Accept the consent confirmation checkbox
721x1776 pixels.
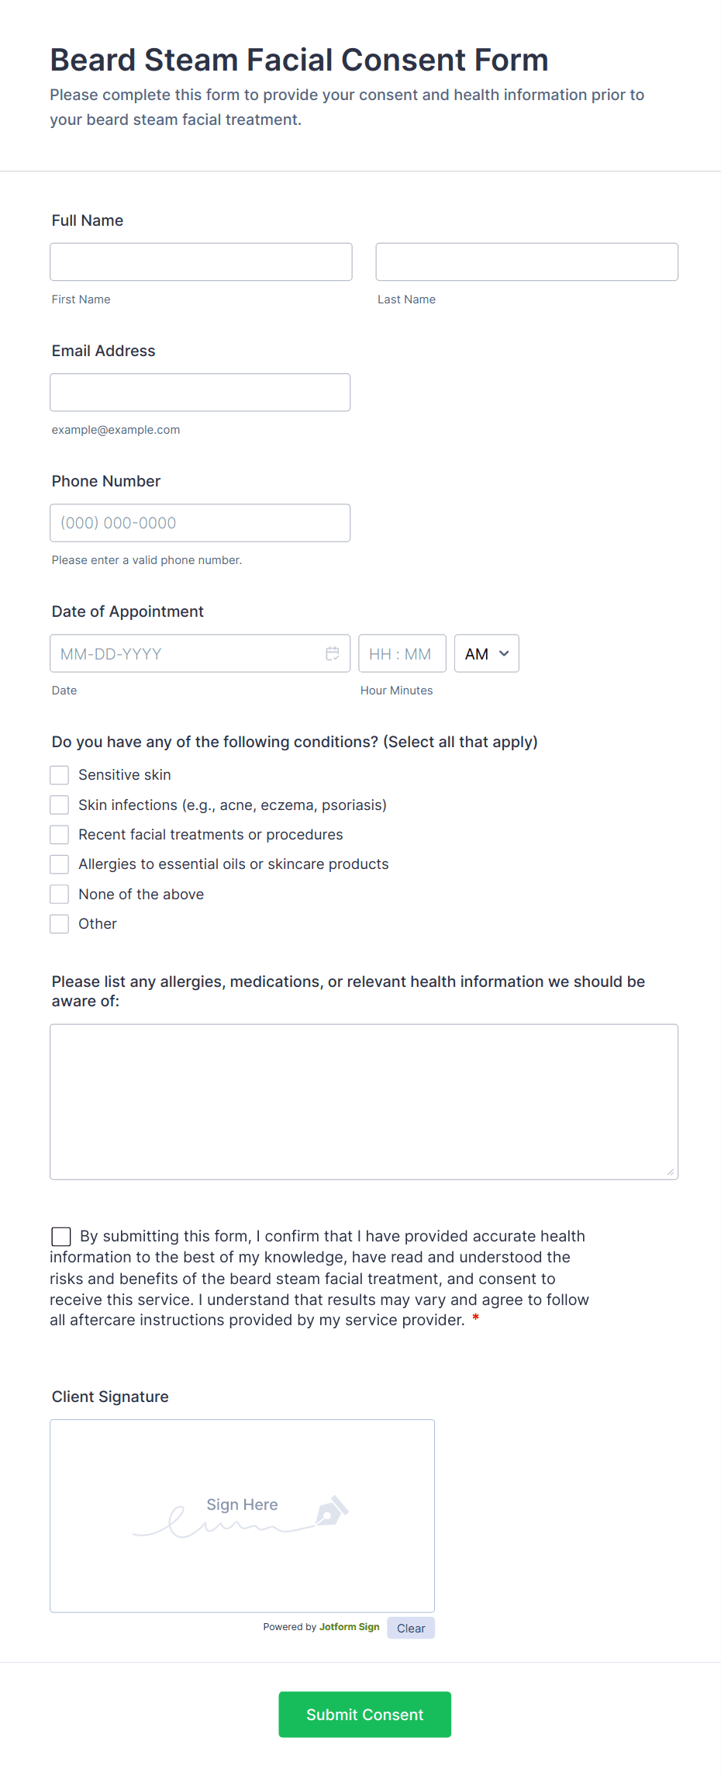(61, 1236)
